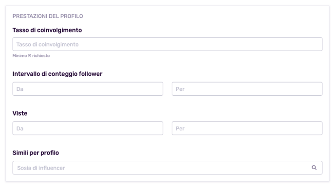Click the Viste Per input box
The width and height of the screenshot is (335, 187).
click(247, 128)
